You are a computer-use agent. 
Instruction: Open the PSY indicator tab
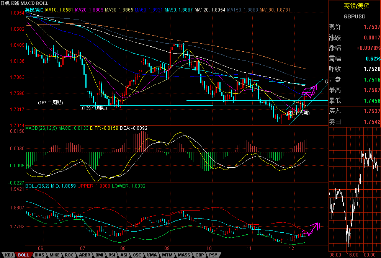pos(213,255)
